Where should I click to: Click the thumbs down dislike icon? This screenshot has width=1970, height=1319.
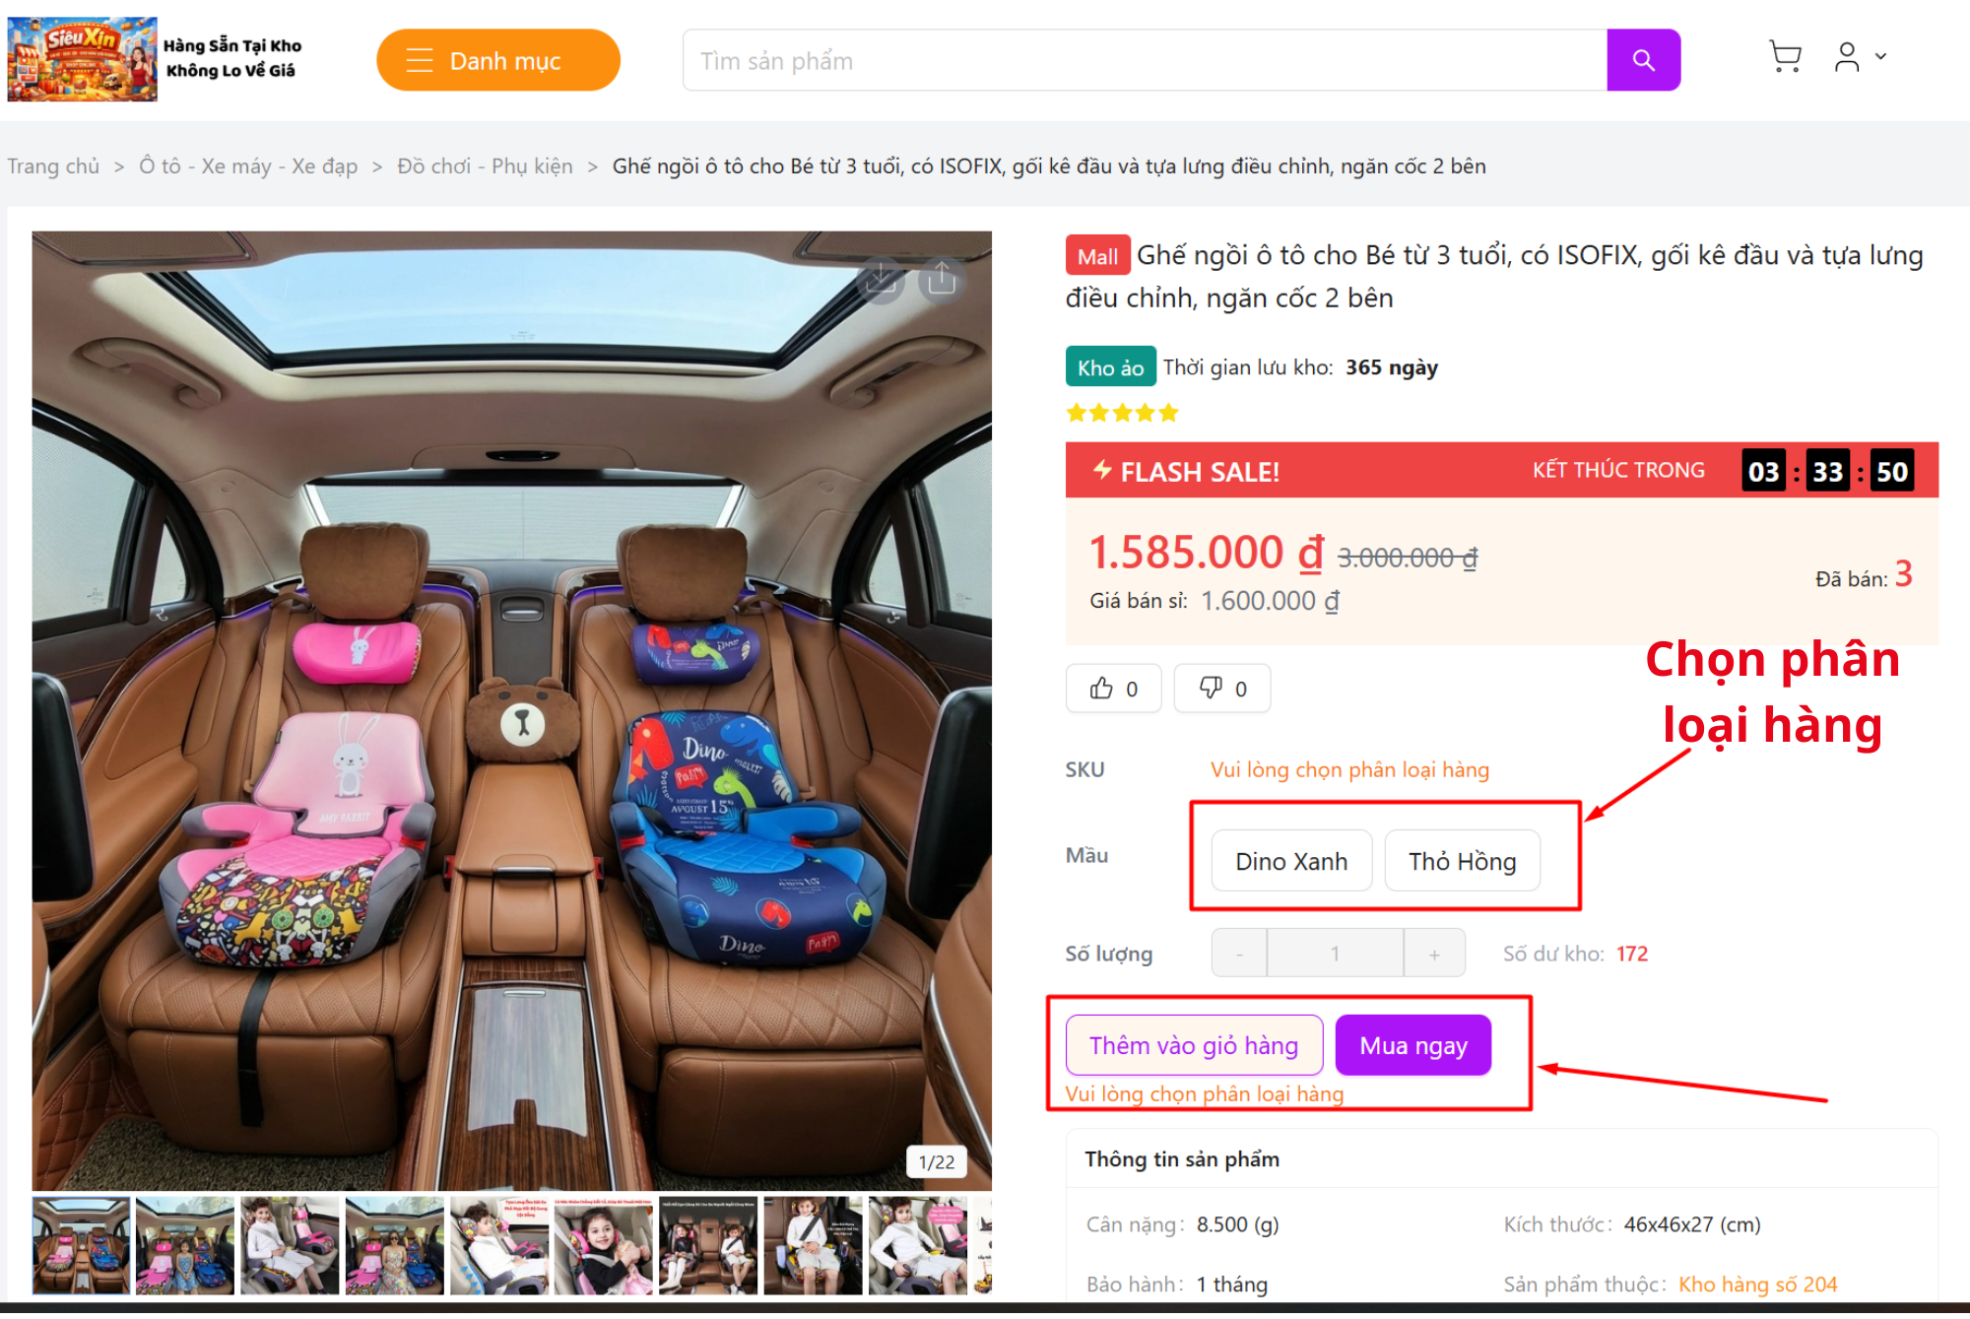click(1211, 689)
